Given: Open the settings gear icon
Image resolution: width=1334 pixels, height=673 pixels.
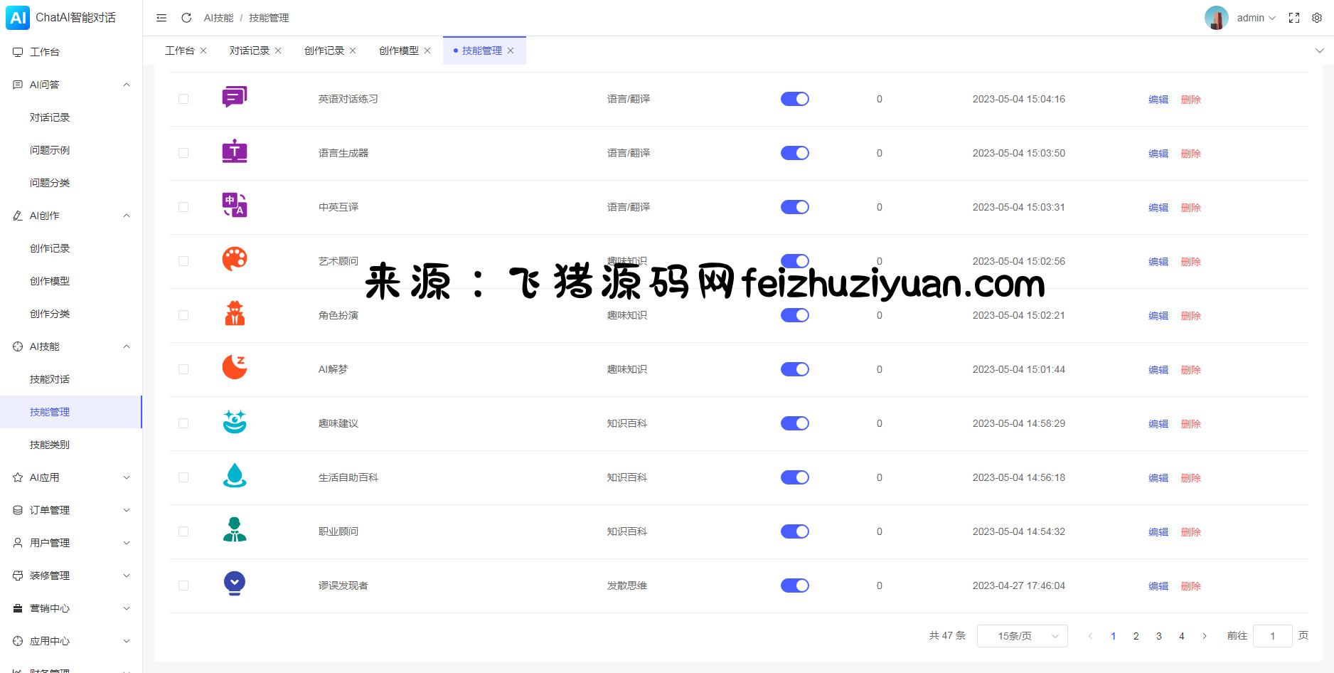Looking at the screenshot, I should pos(1317,18).
